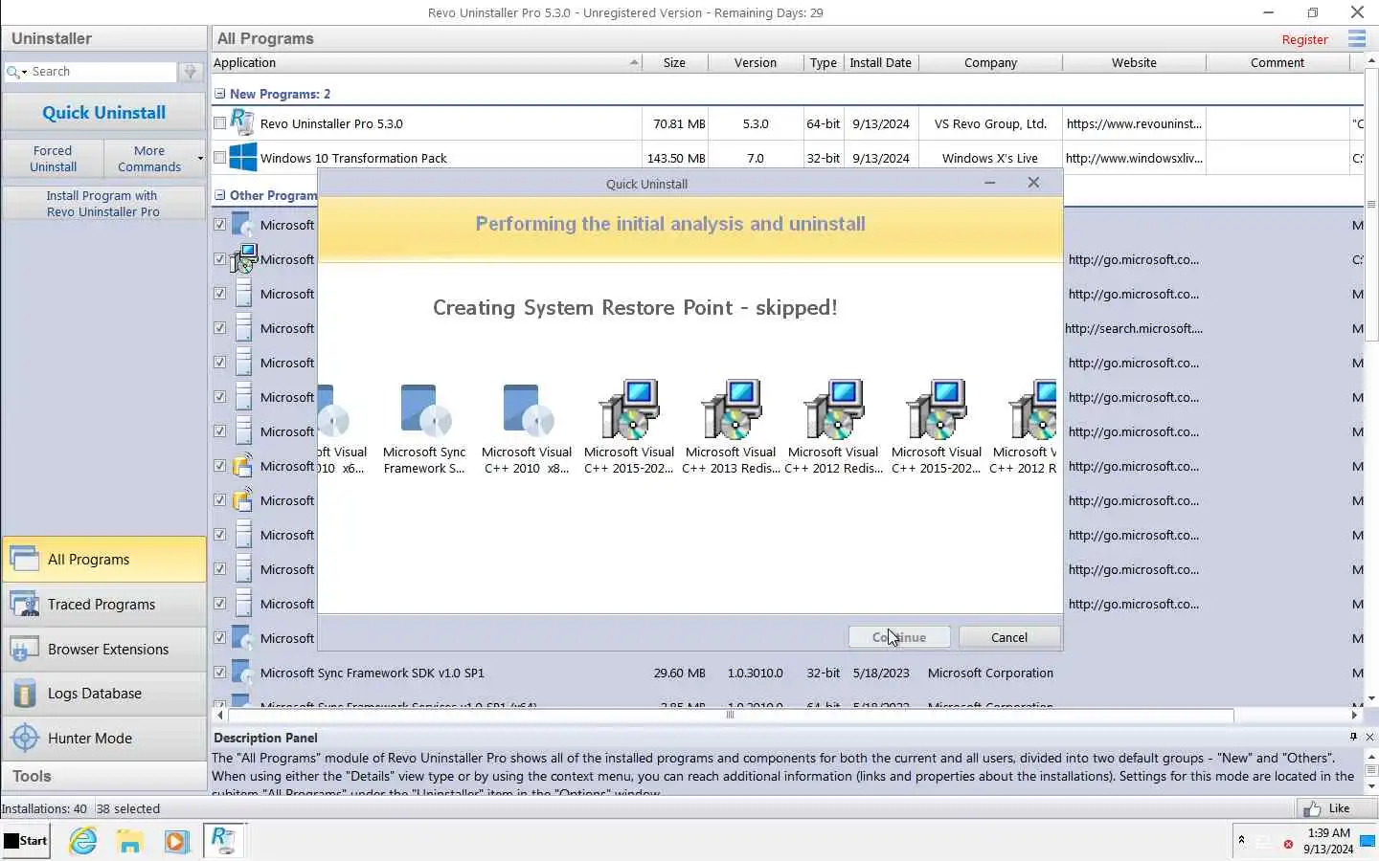Cancel the Quick Uninstall process
The height and width of the screenshot is (861, 1379).
tap(1009, 637)
